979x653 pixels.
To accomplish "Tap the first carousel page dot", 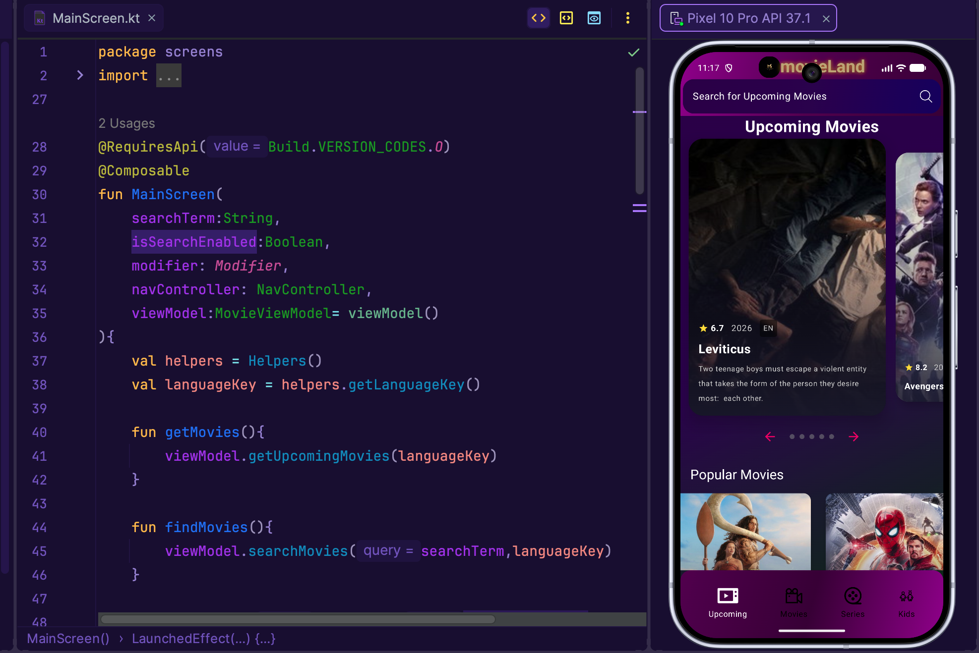I will (x=792, y=436).
